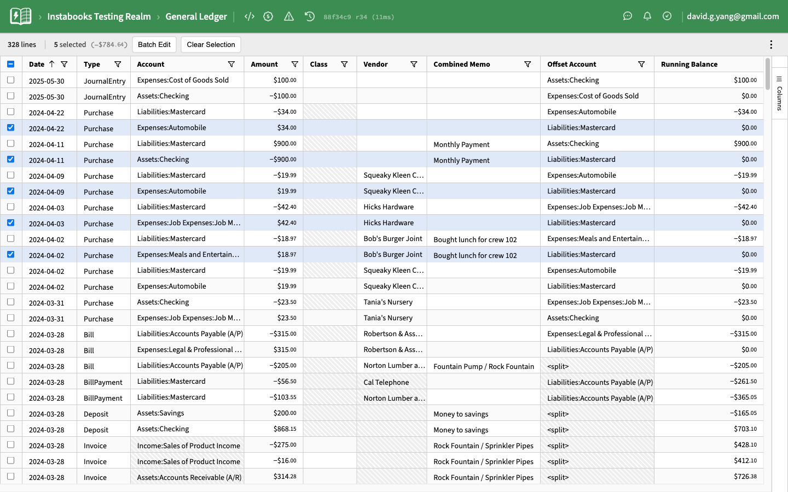
Task: Sort by the Account column header
Action: click(x=150, y=64)
